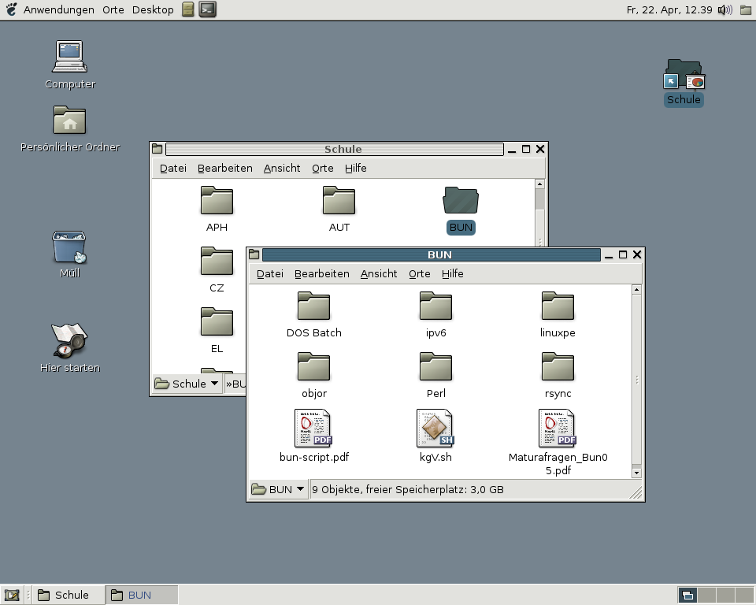Open Bearbeiten menu in Schule window

224,168
